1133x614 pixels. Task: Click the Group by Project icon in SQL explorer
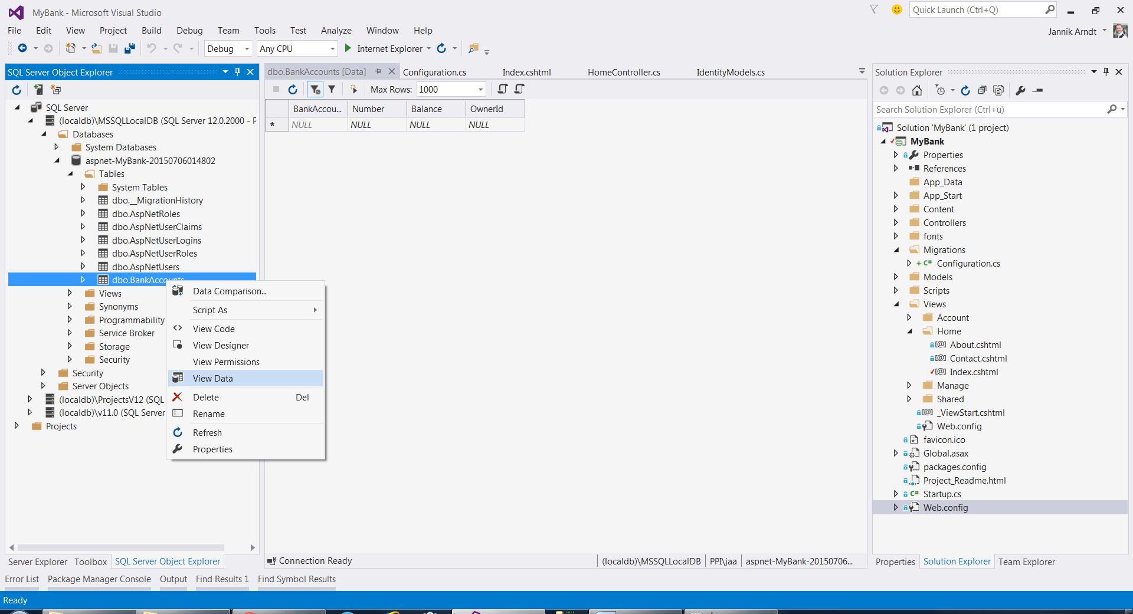(56, 90)
